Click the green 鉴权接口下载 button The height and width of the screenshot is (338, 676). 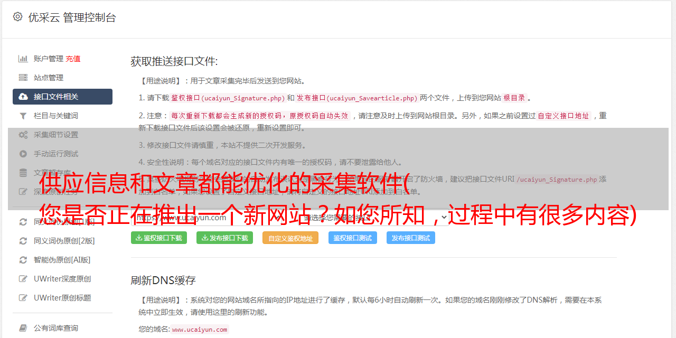point(159,238)
